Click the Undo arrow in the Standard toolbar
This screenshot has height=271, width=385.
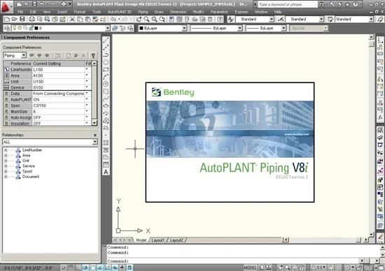[x=113, y=19]
